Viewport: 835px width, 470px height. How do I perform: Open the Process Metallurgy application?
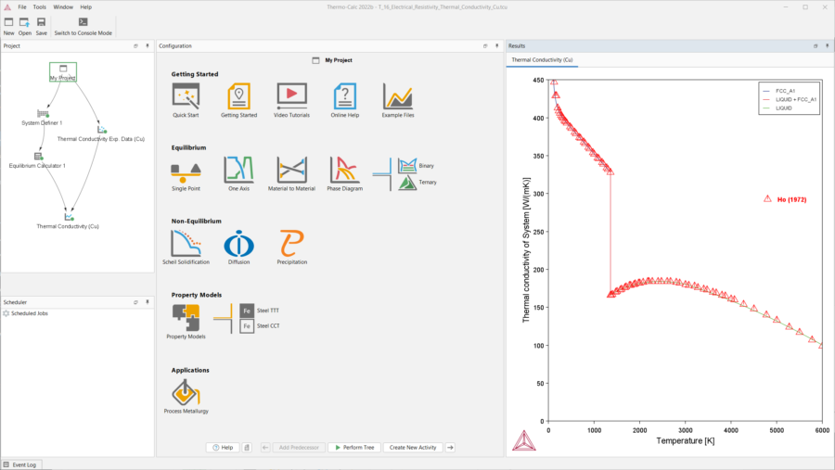[x=186, y=391]
